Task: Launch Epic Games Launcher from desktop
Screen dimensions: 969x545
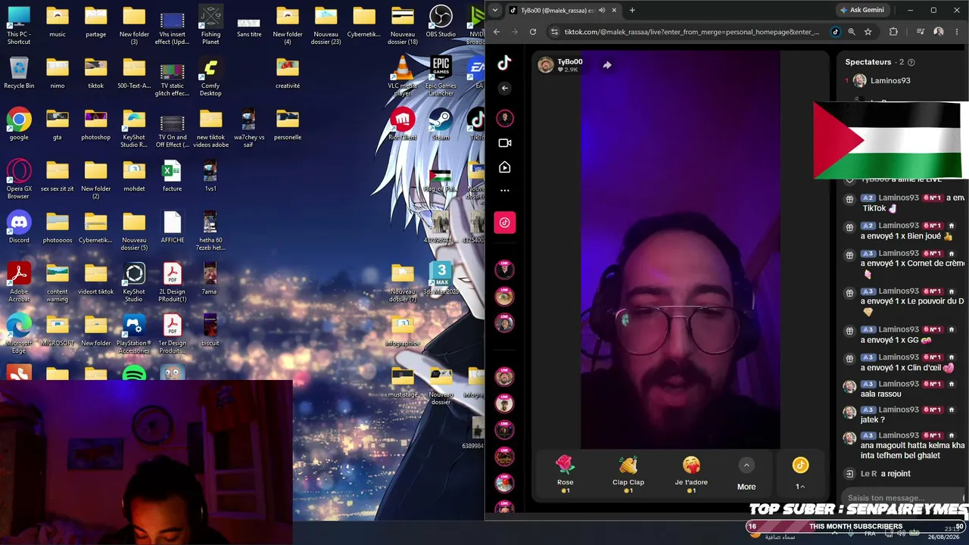Action: tap(441, 76)
